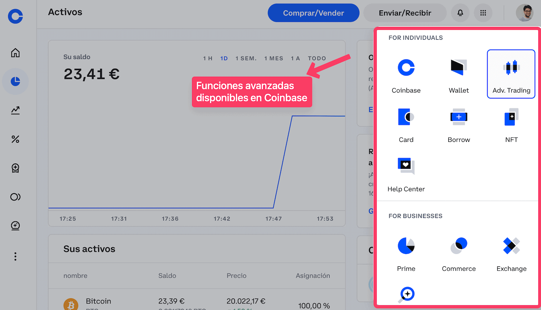Click the 23,41 € total balance
The image size is (541, 310).
click(92, 74)
